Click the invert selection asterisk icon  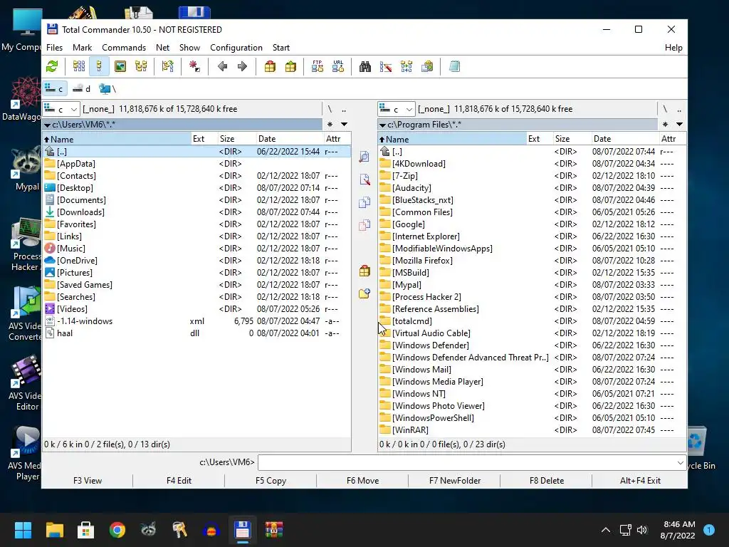(x=195, y=66)
